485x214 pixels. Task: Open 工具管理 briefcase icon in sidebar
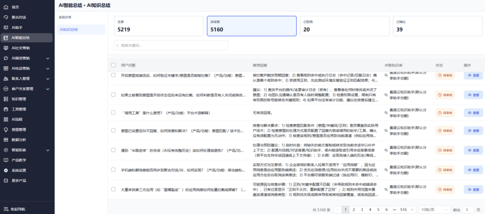click(5, 109)
